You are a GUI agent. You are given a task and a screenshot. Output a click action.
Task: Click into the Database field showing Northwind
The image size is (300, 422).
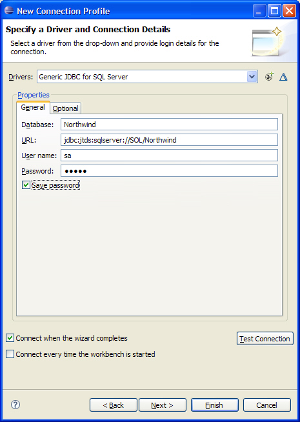coord(169,125)
